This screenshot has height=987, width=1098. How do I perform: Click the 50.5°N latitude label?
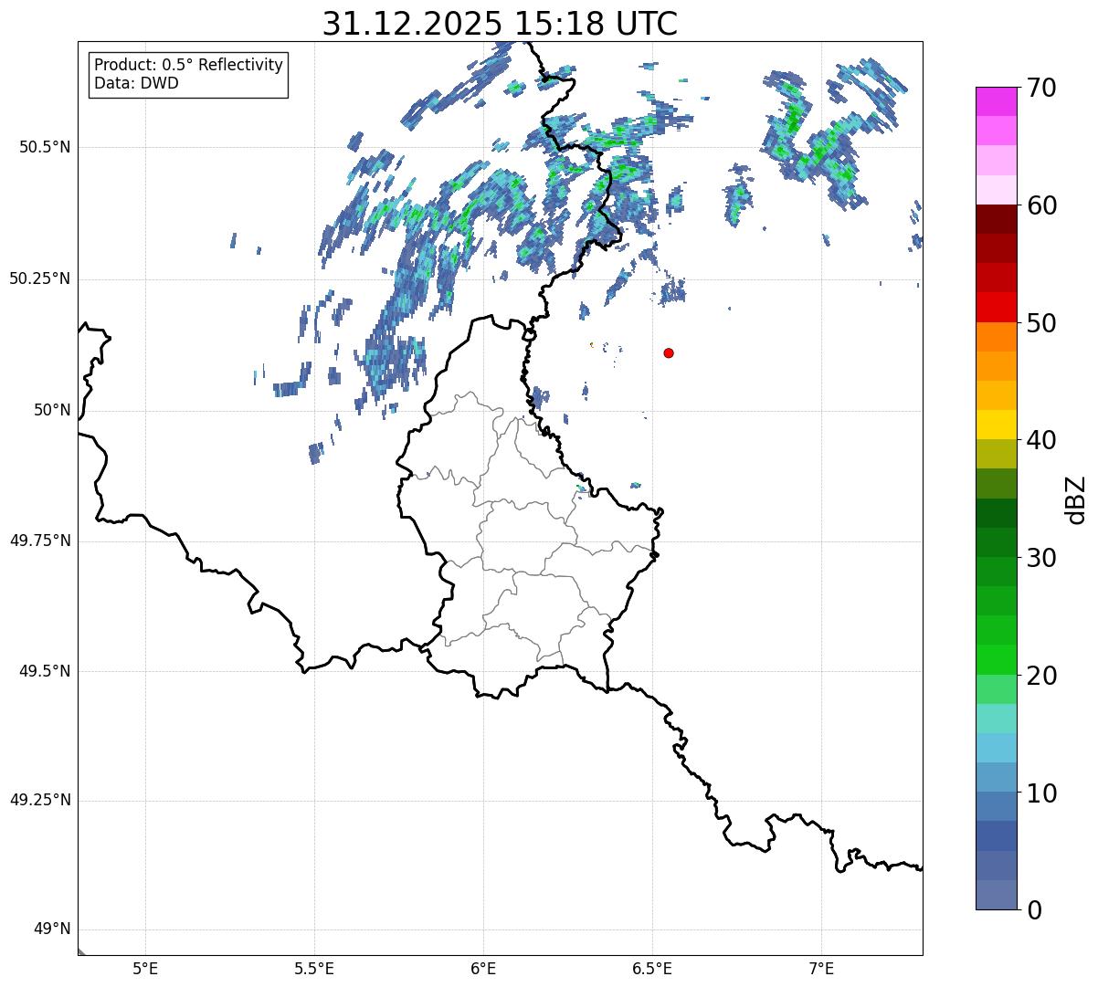[45, 147]
